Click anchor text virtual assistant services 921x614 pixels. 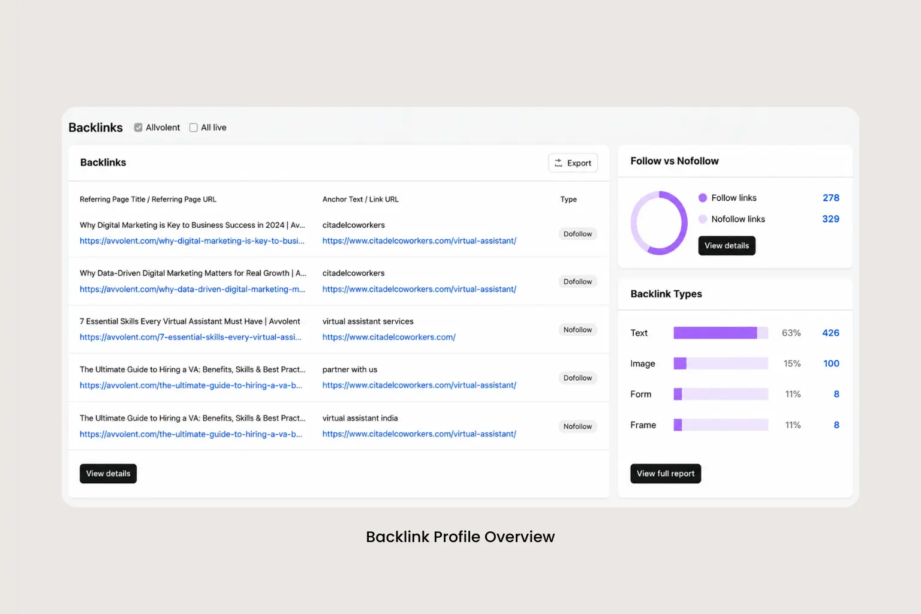[x=368, y=322]
